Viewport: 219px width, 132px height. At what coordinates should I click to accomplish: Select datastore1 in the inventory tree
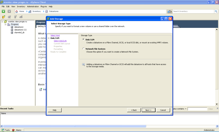19,27
